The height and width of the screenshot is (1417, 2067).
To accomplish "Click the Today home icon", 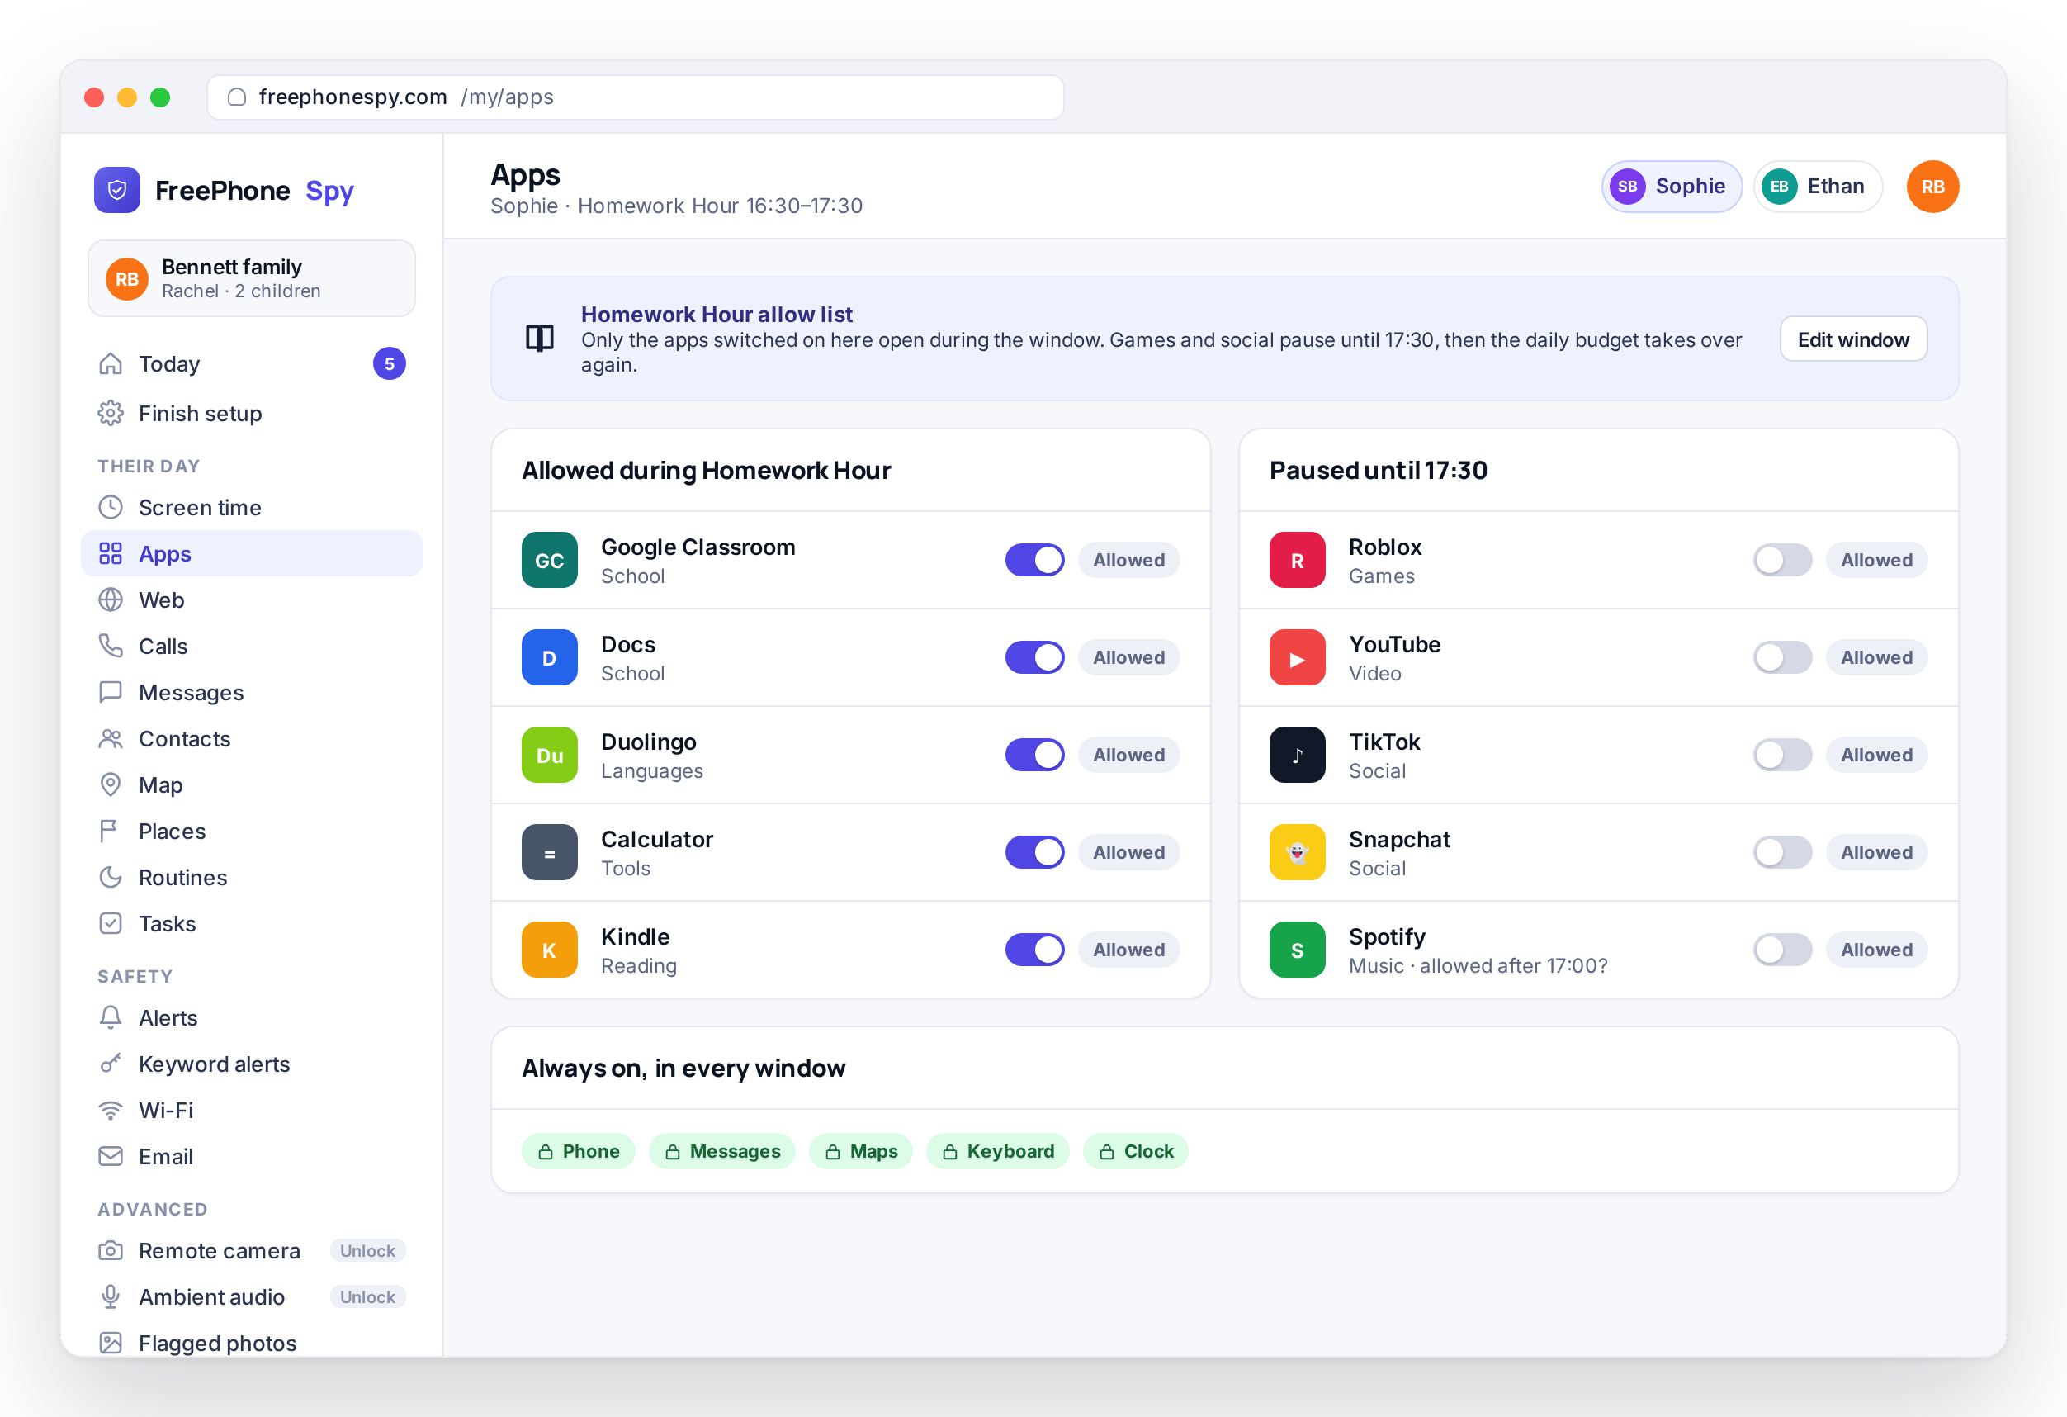I will click(111, 364).
